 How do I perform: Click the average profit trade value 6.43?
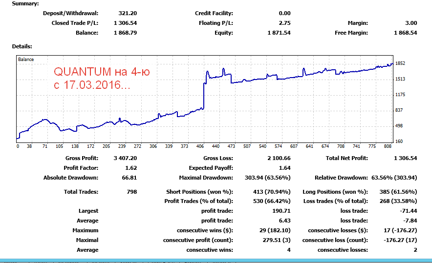[x=284, y=221]
